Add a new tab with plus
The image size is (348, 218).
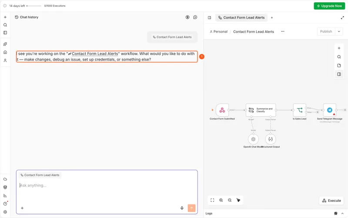(271, 17)
